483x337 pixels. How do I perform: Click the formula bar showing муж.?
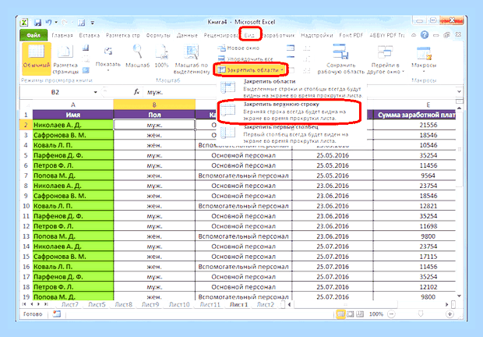[x=299, y=92]
